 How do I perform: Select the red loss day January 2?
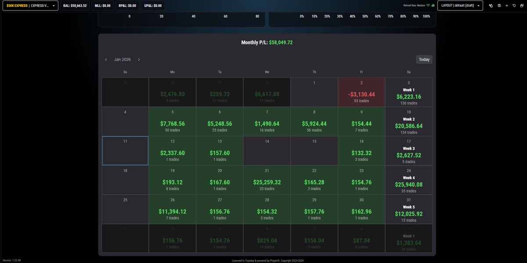tap(361, 91)
